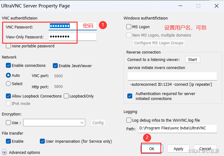Toggle New MS Logon multiple domains
The width and height of the screenshot is (224, 156).
(x=129, y=35)
